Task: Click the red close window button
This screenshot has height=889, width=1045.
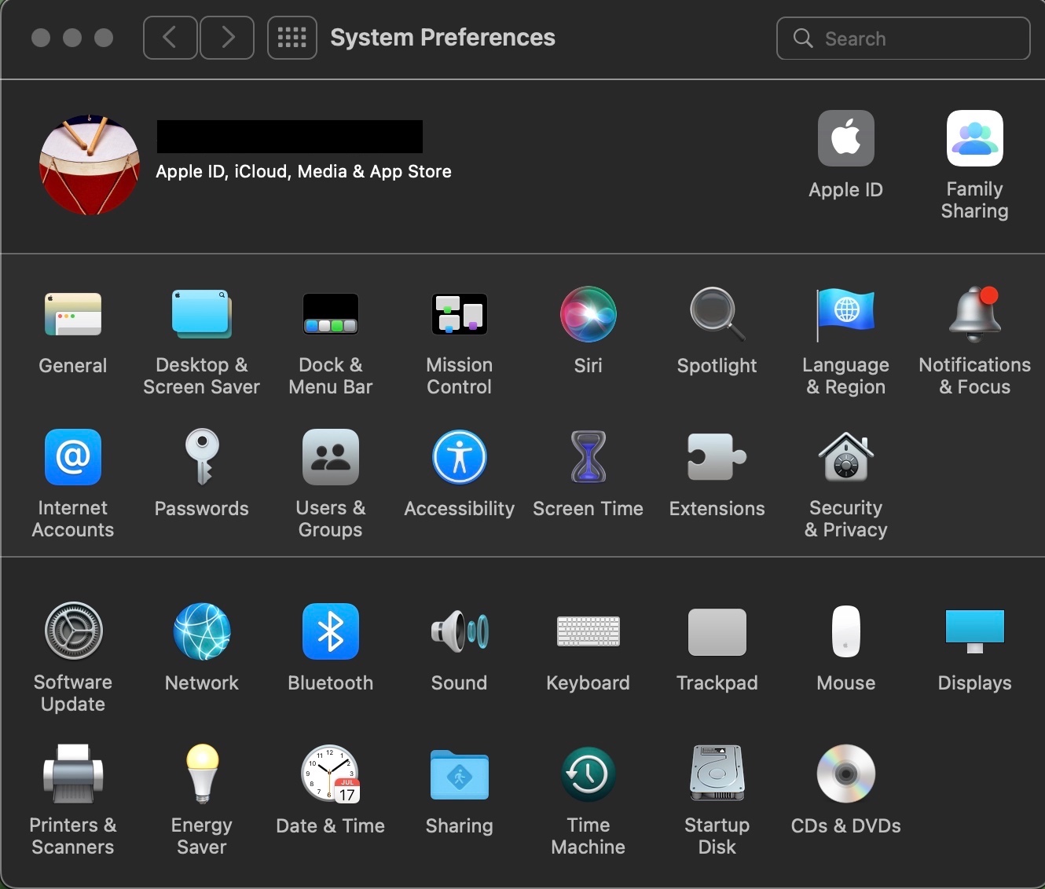Action: [41, 38]
